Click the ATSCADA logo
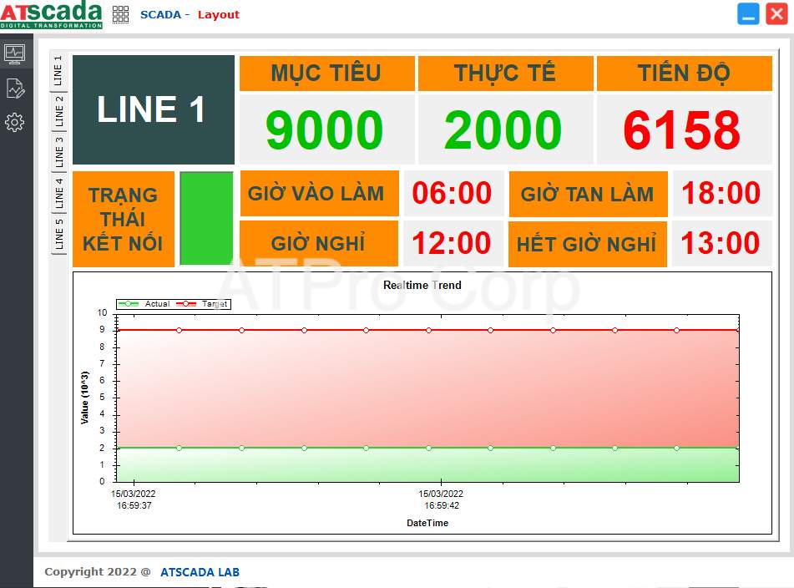 click(52, 14)
